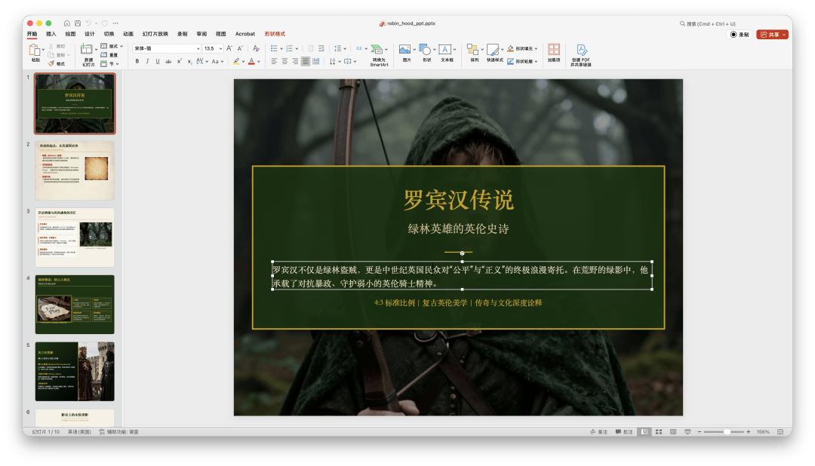The height and width of the screenshot is (466, 815).
Task: Click the Record (录制) button at top right
Action: click(x=739, y=35)
